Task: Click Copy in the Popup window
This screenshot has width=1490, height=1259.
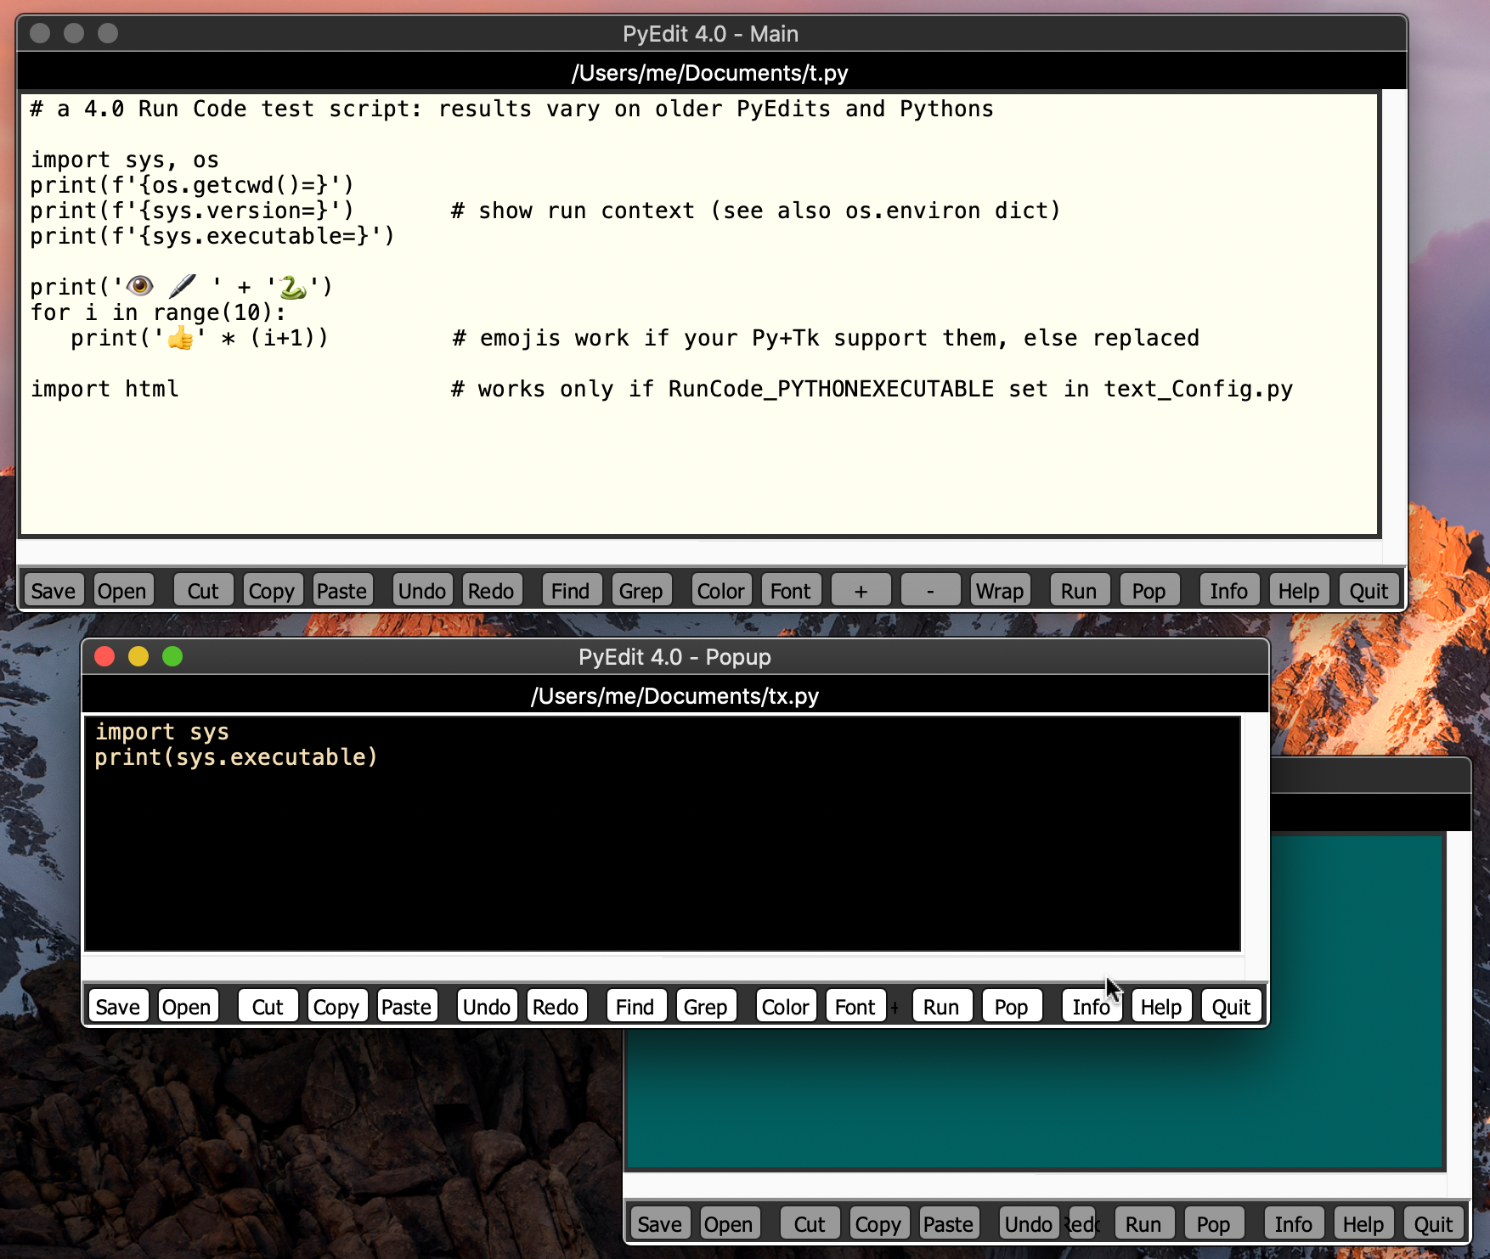Action: 336,1006
